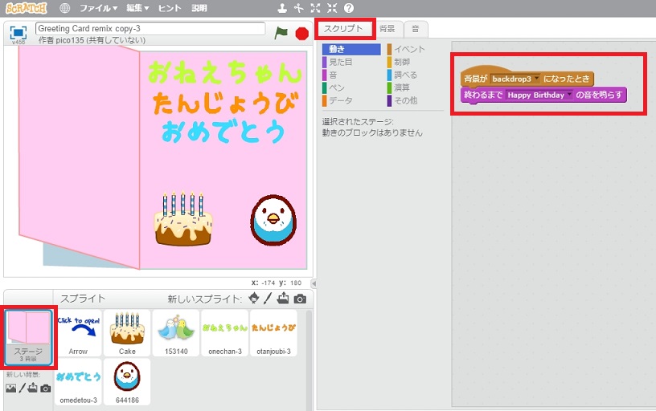The width and height of the screenshot is (656, 411).
Task: Open the ファイル menu
Action: click(99, 8)
